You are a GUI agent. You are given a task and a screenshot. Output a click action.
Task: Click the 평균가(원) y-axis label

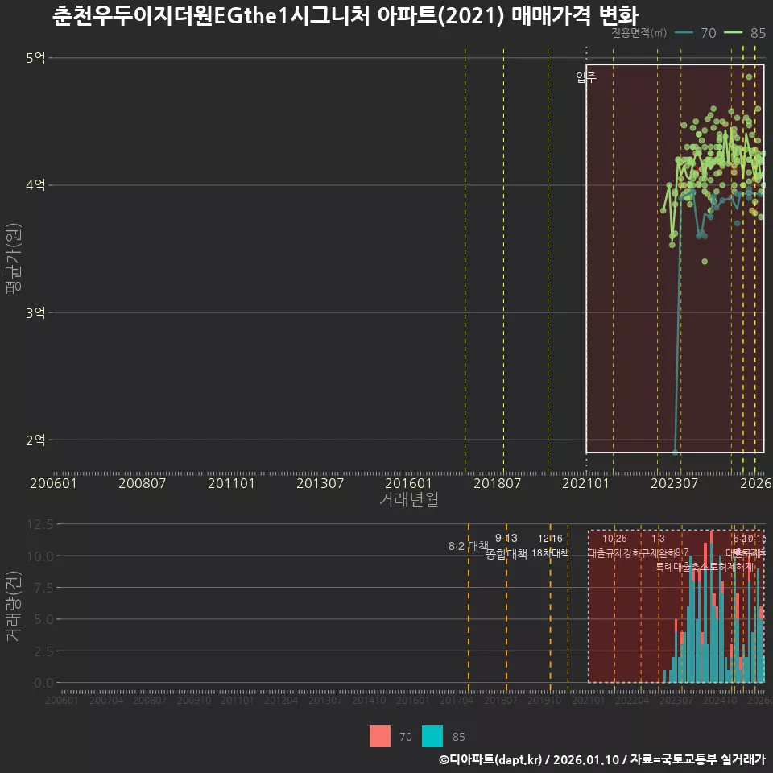(x=12, y=258)
